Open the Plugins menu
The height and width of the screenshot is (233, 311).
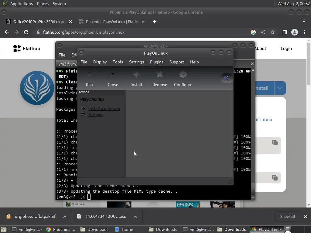coord(157,62)
